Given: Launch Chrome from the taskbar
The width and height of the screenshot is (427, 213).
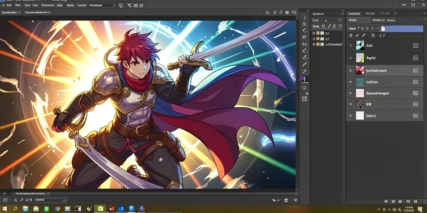Looking at the screenshot, I should (x=57, y=209).
